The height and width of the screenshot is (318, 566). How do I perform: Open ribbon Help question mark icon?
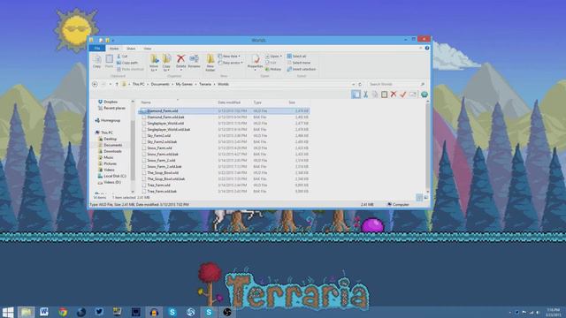(x=427, y=48)
